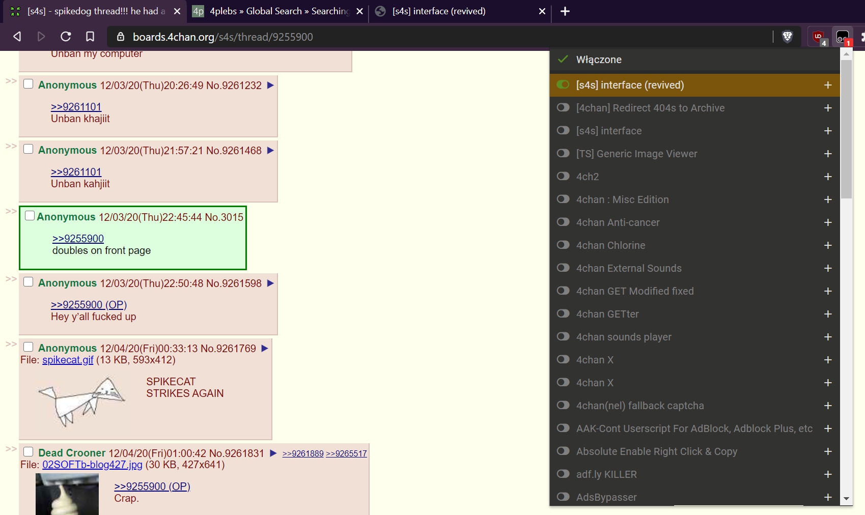Expand options for [s4s] interface (revived)
The width and height of the screenshot is (865, 515).
[x=828, y=85]
